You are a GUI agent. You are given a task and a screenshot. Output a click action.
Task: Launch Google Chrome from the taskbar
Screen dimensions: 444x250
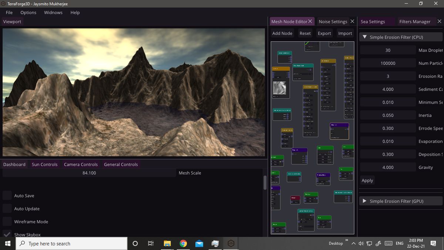[183, 243]
